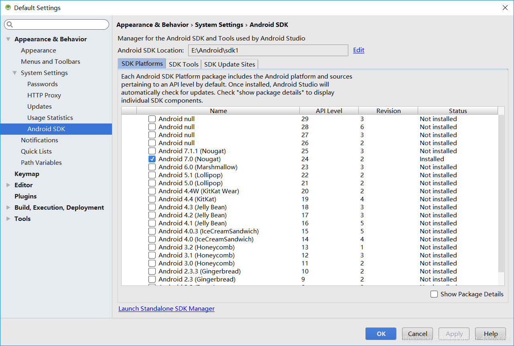
Task: Click the Android Studio icon in title bar
Action: point(8,8)
